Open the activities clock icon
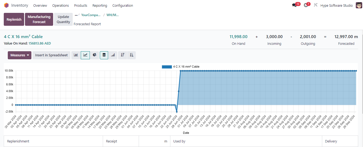The height and width of the screenshot is (147, 363). (x=306, y=5)
